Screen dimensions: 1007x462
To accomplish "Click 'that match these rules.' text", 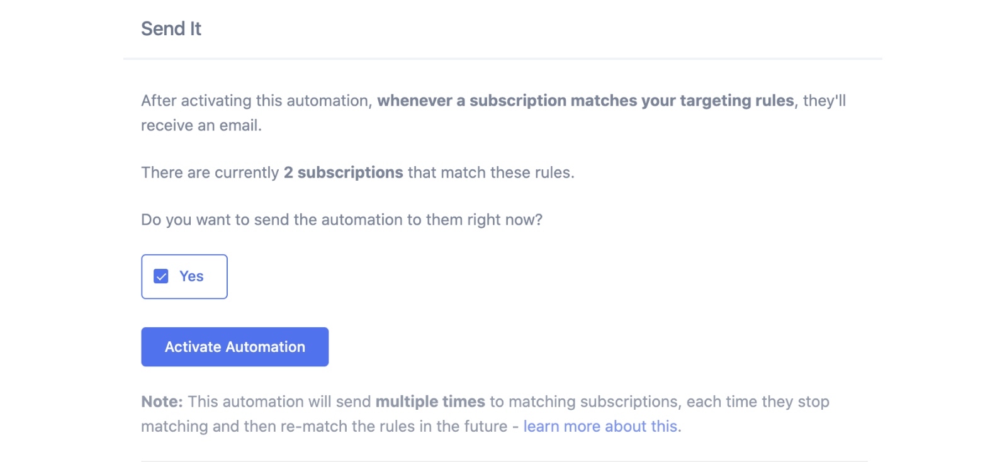I will [x=491, y=172].
